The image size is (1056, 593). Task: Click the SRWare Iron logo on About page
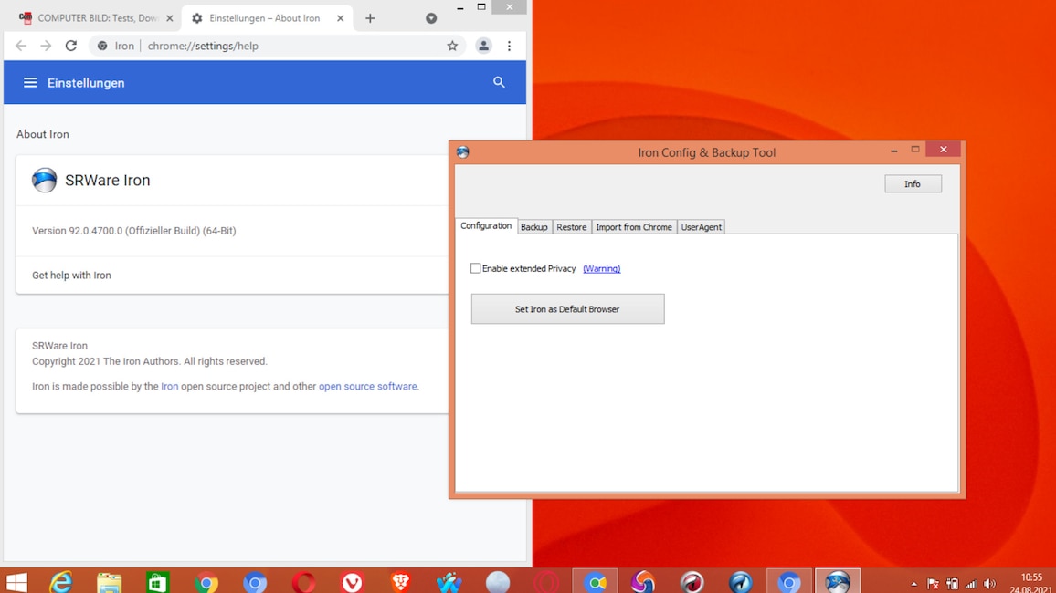pos(45,181)
